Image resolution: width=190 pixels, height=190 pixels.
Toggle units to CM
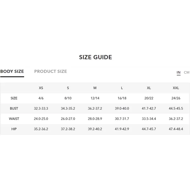click(187, 72)
